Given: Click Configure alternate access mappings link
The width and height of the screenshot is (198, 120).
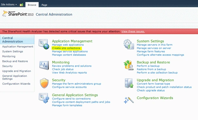Looking at the screenshot, I should click(160, 55).
